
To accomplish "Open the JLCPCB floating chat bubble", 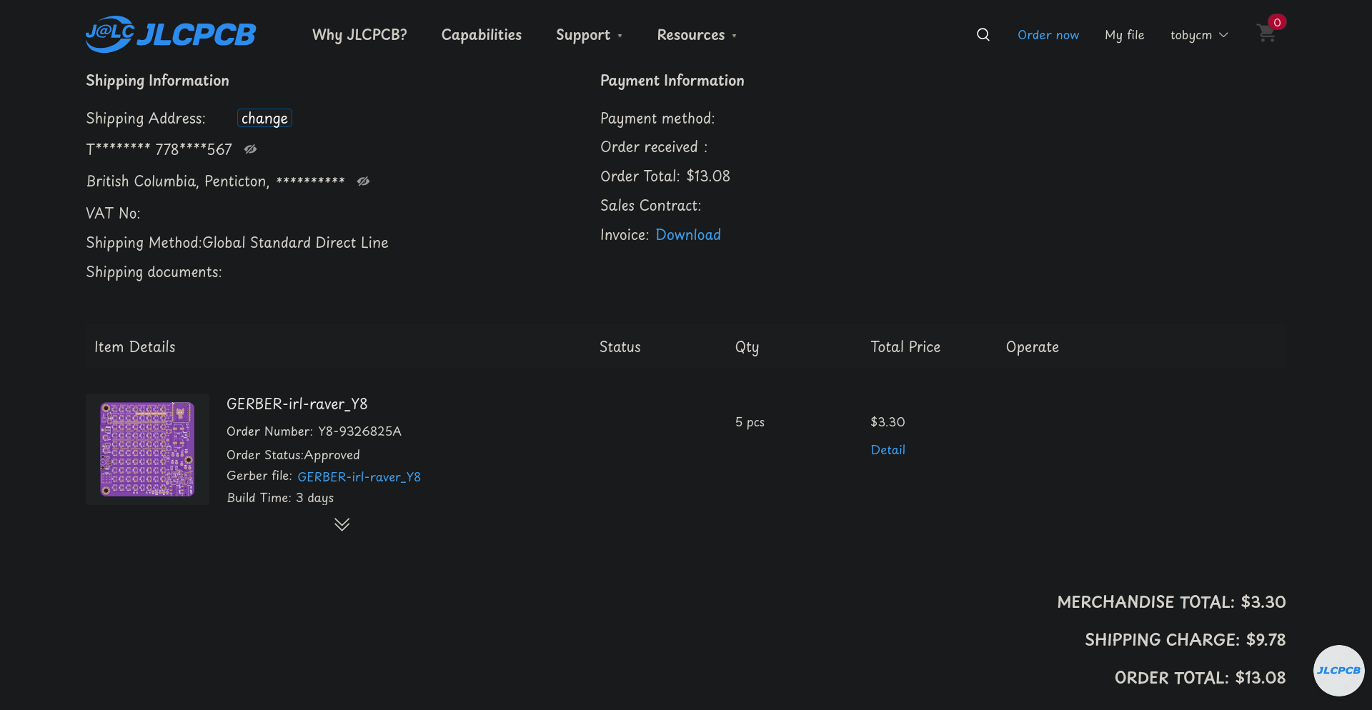I will pos(1338,670).
